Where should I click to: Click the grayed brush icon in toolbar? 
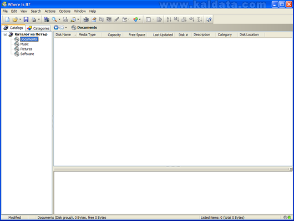[116, 19]
